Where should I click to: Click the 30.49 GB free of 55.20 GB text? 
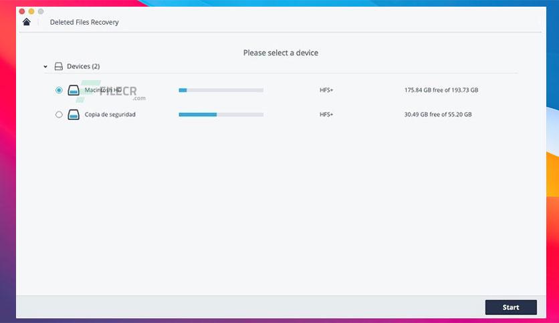click(x=438, y=115)
